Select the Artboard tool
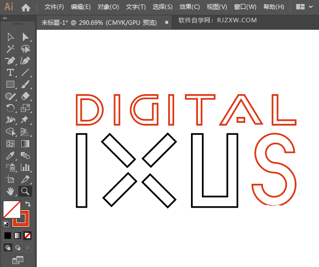 [x=10, y=179]
